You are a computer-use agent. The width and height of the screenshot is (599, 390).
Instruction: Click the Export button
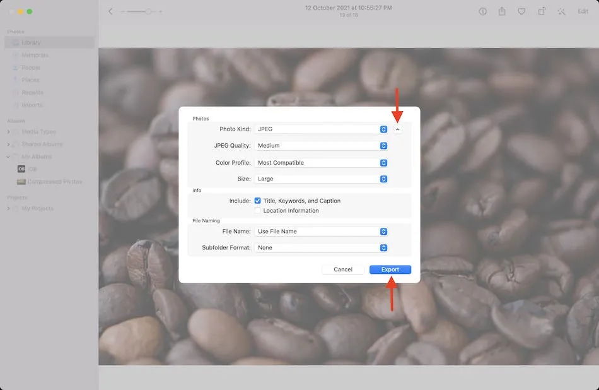click(x=390, y=269)
